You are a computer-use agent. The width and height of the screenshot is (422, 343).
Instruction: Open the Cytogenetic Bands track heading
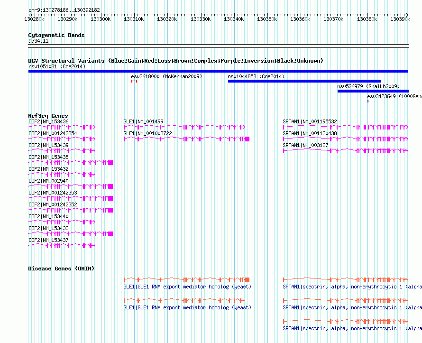(x=56, y=35)
